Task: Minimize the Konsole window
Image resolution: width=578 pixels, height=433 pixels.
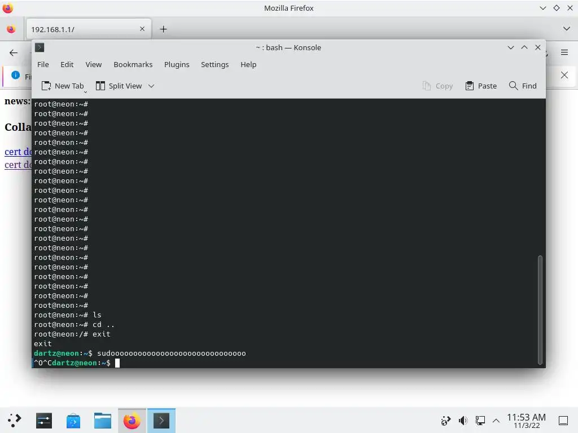Action: tap(510, 47)
